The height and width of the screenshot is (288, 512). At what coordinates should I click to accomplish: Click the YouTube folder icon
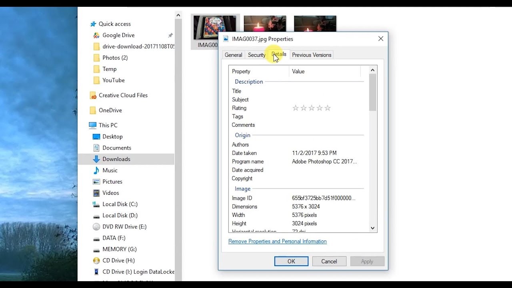[96, 80]
